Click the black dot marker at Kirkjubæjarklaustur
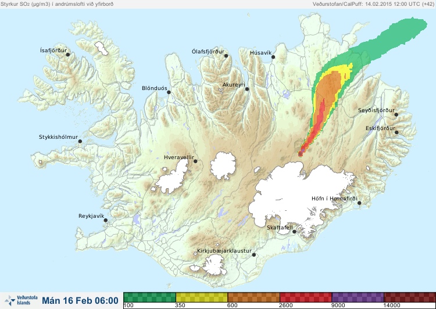The height and width of the screenshot is (309, 436). (x=254, y=255)
